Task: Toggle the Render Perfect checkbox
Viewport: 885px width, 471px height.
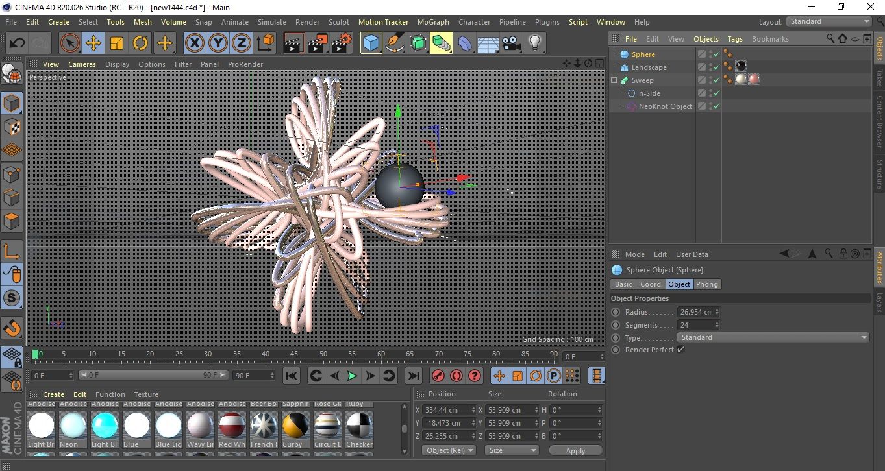Action: [x=680, y=350]
